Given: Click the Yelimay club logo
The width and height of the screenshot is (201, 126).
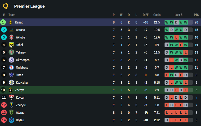Looking at the screenshot, I should pos(11,52).
